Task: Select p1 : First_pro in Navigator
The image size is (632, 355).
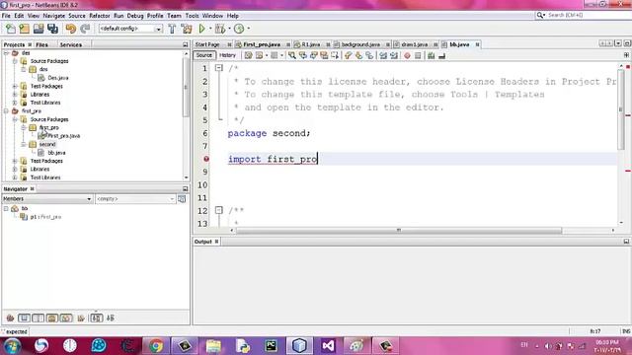Action: coord(45,217)
